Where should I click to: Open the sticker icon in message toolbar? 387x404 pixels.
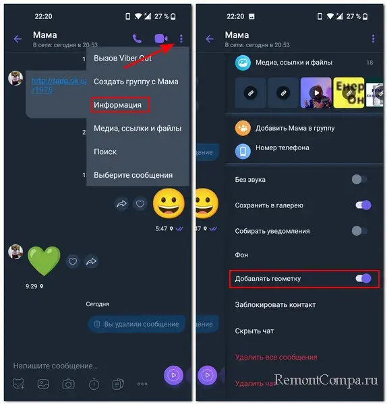click(19, 384)
